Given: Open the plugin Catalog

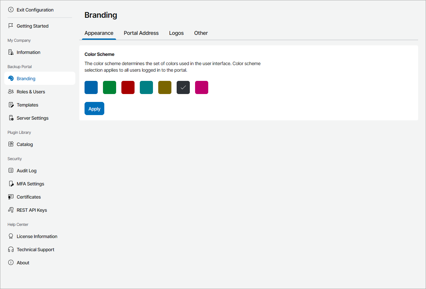Looking at the screenshot, I should point(11,144).
